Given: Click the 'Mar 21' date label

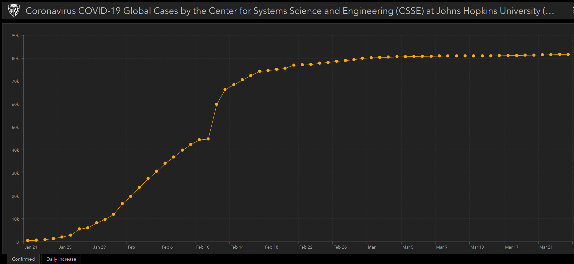Looking at the screenshot, I should click(546, 247).
